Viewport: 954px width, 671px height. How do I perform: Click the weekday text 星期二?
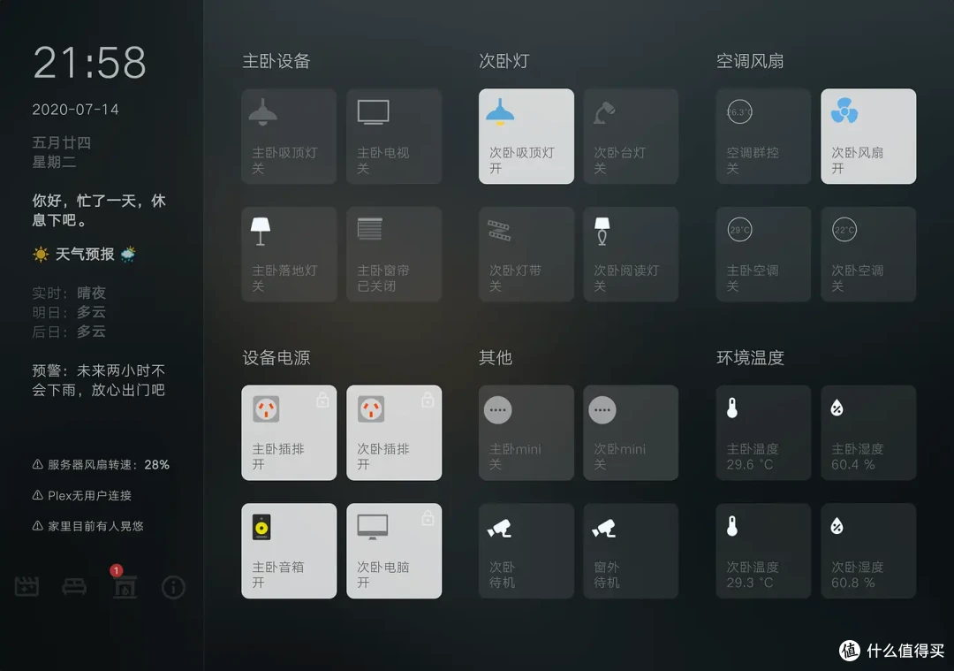54,162
